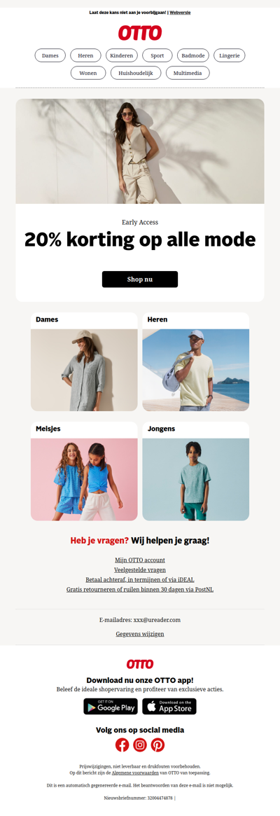Click the OTTO logo at top
The height and width of the screenshot is (816, 280).
140,34
